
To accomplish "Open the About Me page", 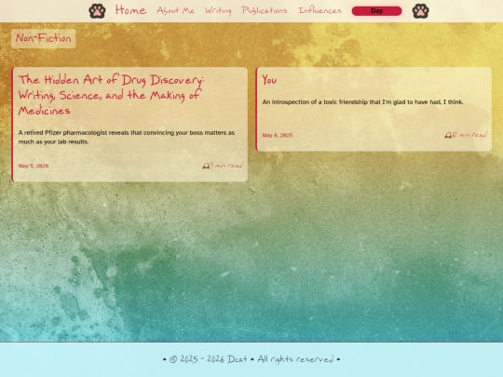I will (x=175, y=10).
